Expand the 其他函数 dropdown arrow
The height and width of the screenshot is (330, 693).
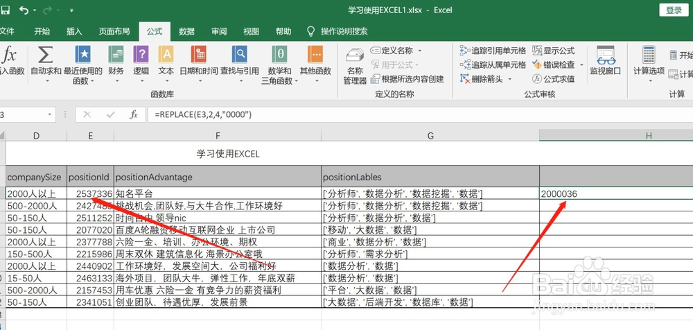tap(315, 81)
